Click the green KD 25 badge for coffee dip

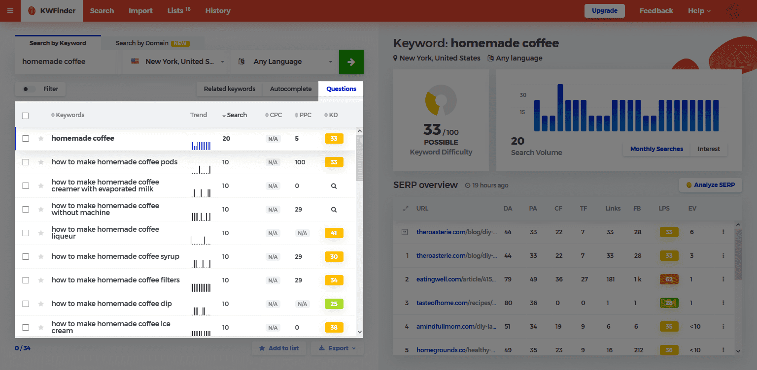334,304
